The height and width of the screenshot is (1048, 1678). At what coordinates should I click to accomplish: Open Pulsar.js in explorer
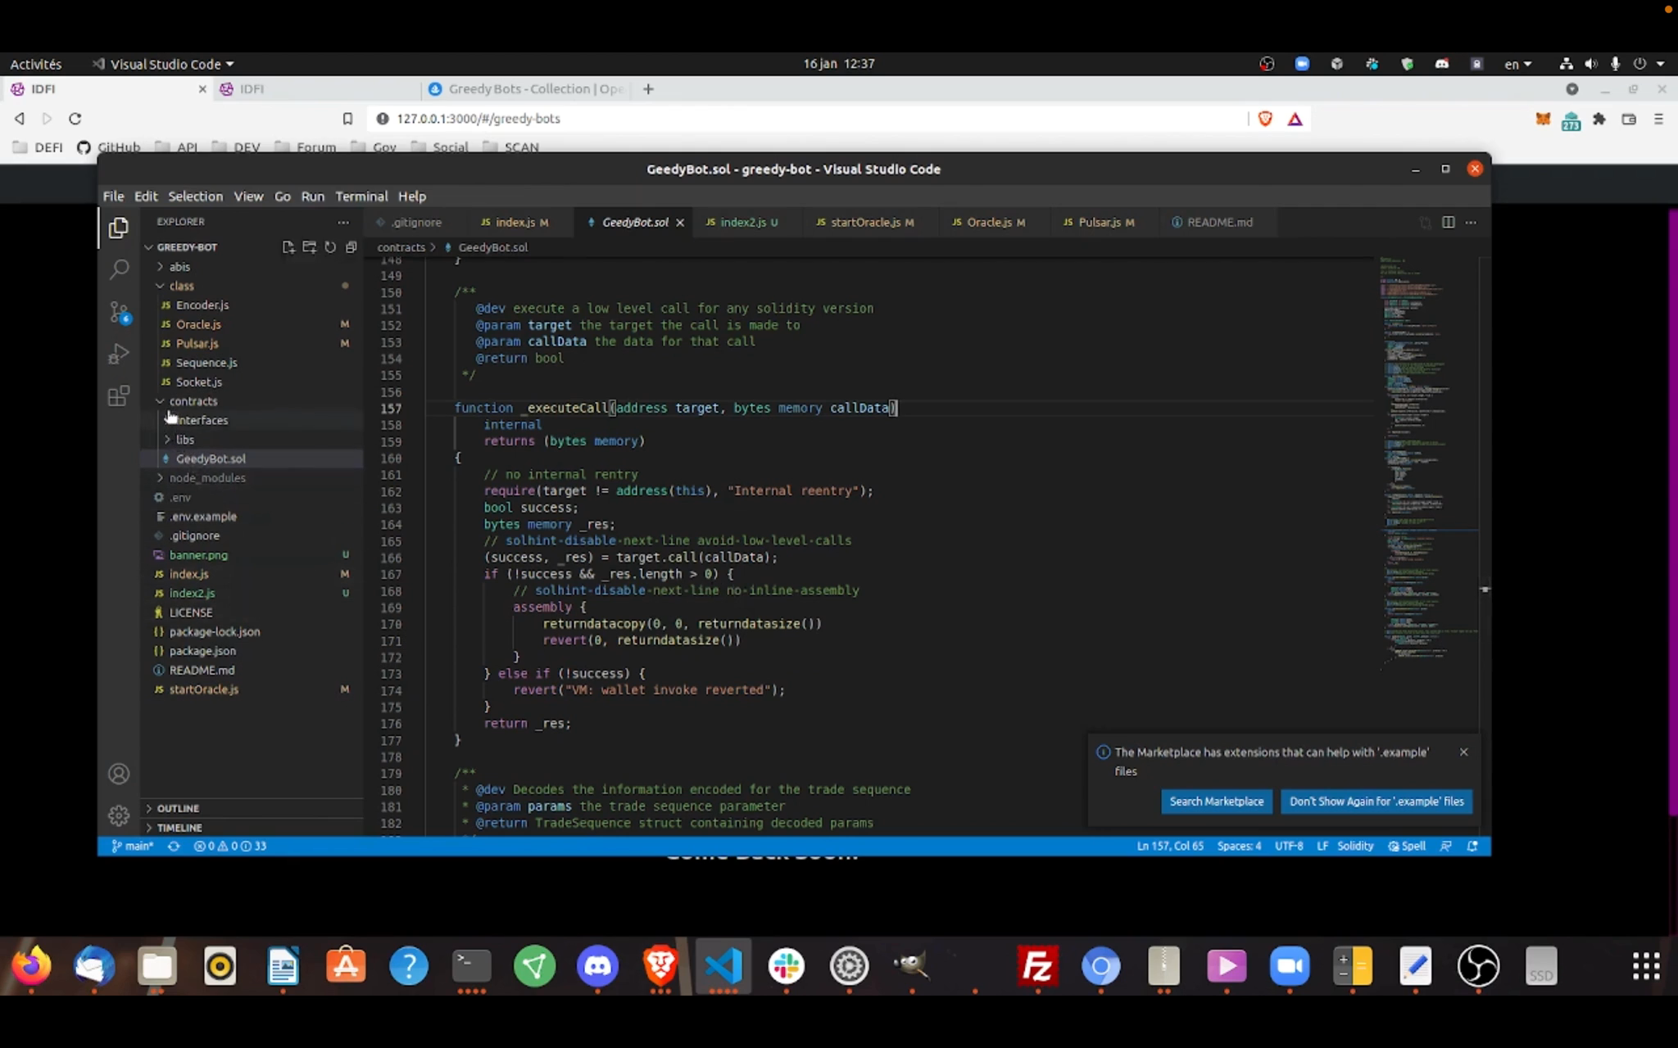(197, 344)
